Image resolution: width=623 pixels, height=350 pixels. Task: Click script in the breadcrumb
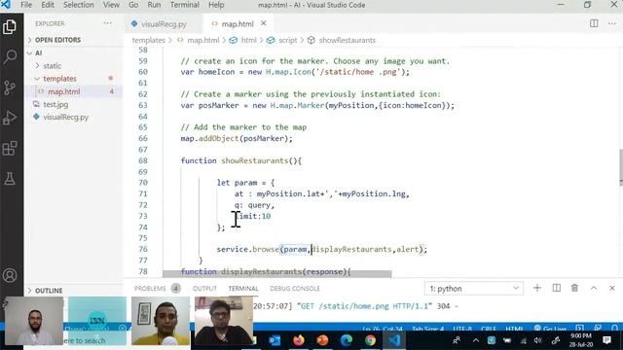pos(287,40)
